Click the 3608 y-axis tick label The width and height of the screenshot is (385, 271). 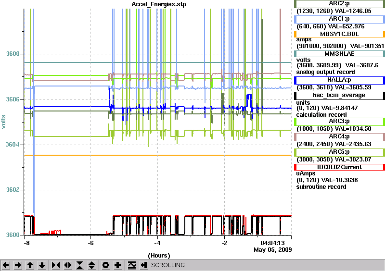click(x=13, y=54)
